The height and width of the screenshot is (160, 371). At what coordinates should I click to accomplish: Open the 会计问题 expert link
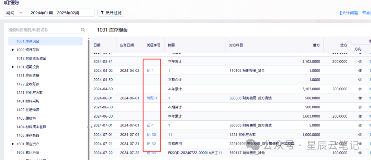[355, 13]
